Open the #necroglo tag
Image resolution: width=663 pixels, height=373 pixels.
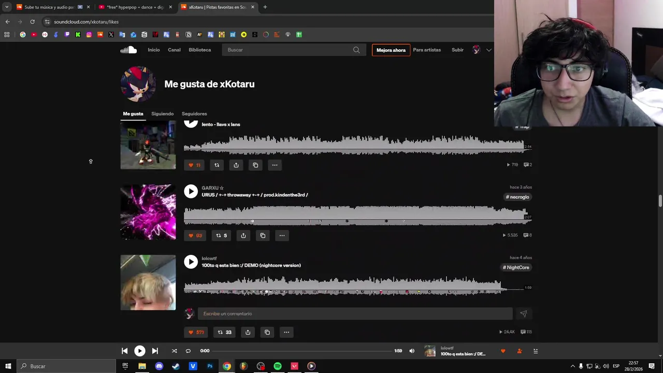tap(517, 197)
